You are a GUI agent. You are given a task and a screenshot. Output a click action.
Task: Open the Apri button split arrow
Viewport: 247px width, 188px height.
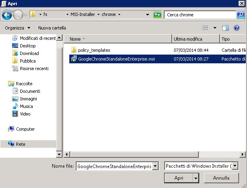(x=196, y=178)
